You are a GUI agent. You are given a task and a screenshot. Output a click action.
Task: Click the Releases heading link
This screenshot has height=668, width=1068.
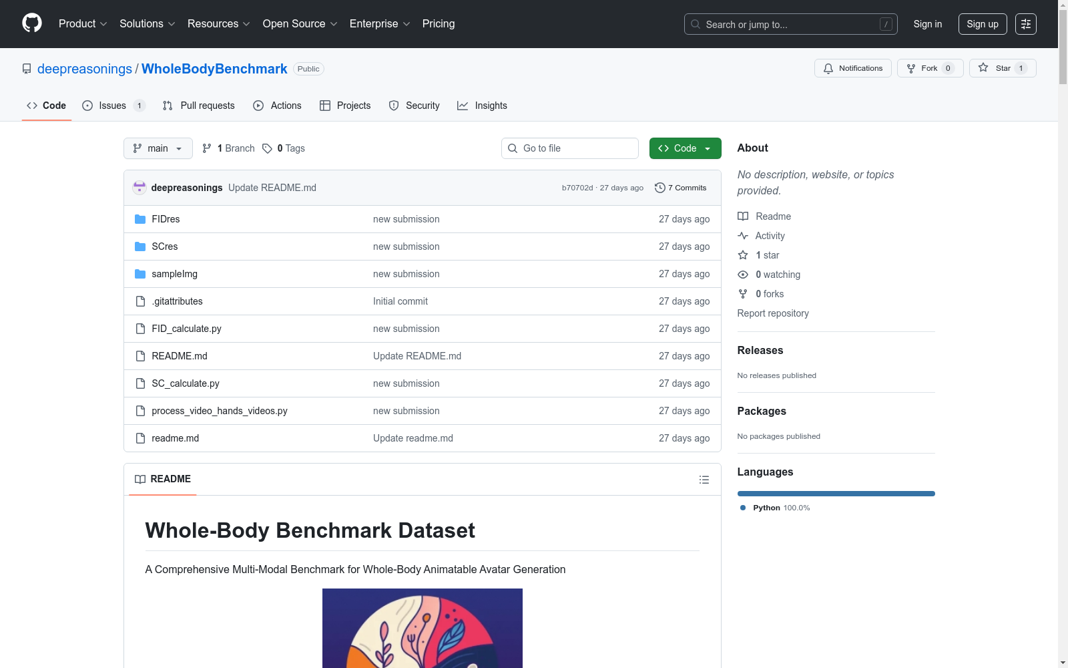(760, 350)
